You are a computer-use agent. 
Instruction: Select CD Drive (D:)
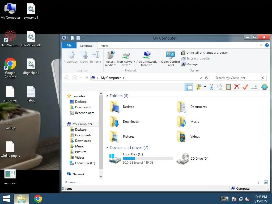pos(193,159)
